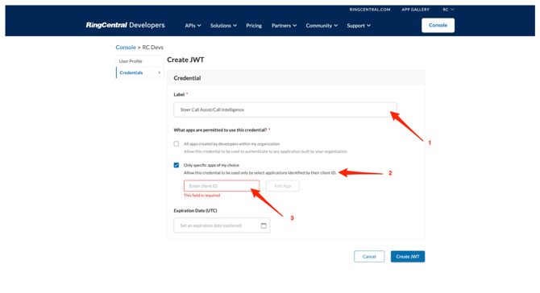540x293 pixels.
Task: Expand the Community menu
Action: click(x=322, y=26)
